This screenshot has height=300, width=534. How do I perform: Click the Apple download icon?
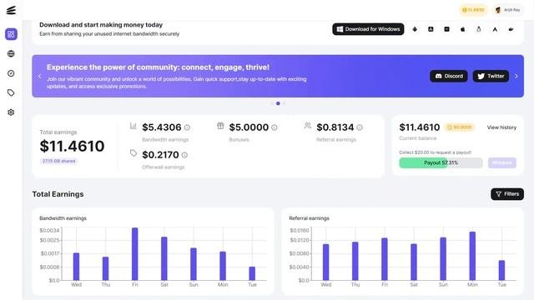[462, 29]
